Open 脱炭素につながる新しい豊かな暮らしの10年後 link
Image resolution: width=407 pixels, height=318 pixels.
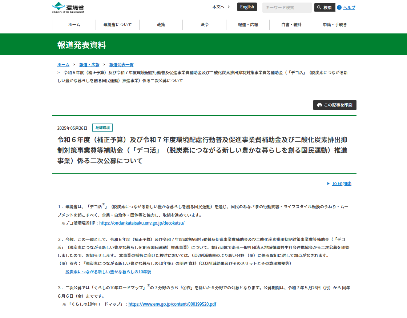click(x=108, y=272)
